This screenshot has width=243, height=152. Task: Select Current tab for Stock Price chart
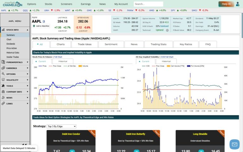coord(42,61)
